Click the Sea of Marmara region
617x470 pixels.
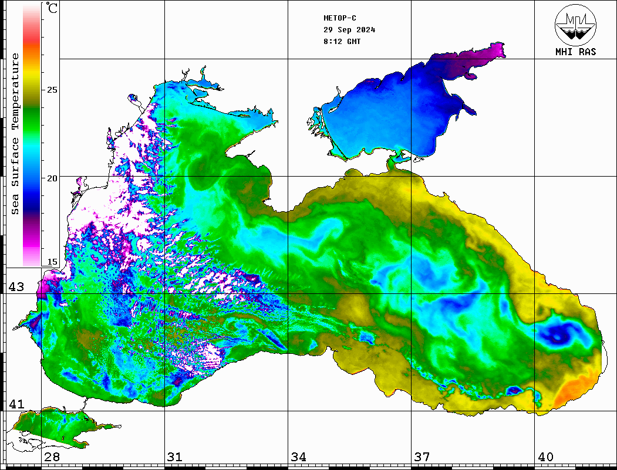59,428
